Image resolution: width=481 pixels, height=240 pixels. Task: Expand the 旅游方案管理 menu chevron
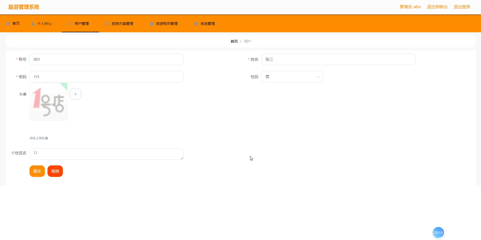tap(137, 24)
